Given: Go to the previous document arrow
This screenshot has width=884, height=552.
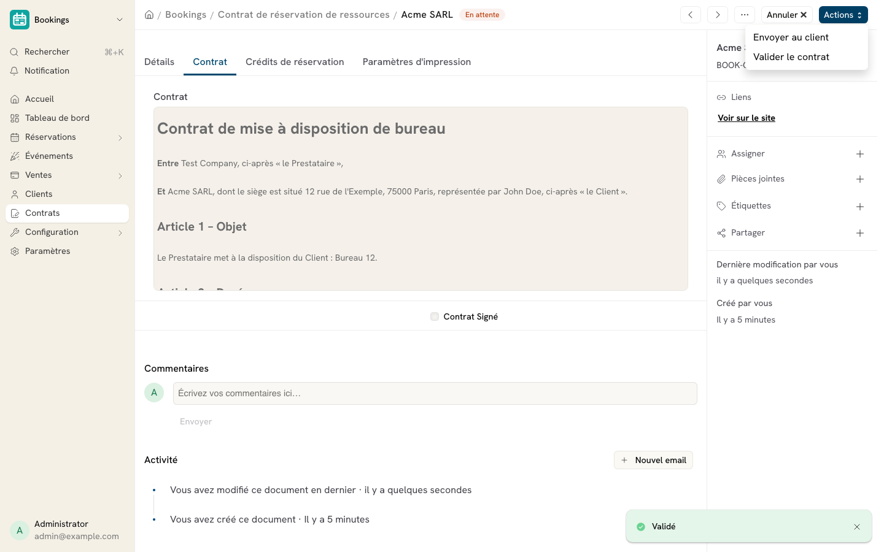Looking at the screenshot, I should pos(691,15).
